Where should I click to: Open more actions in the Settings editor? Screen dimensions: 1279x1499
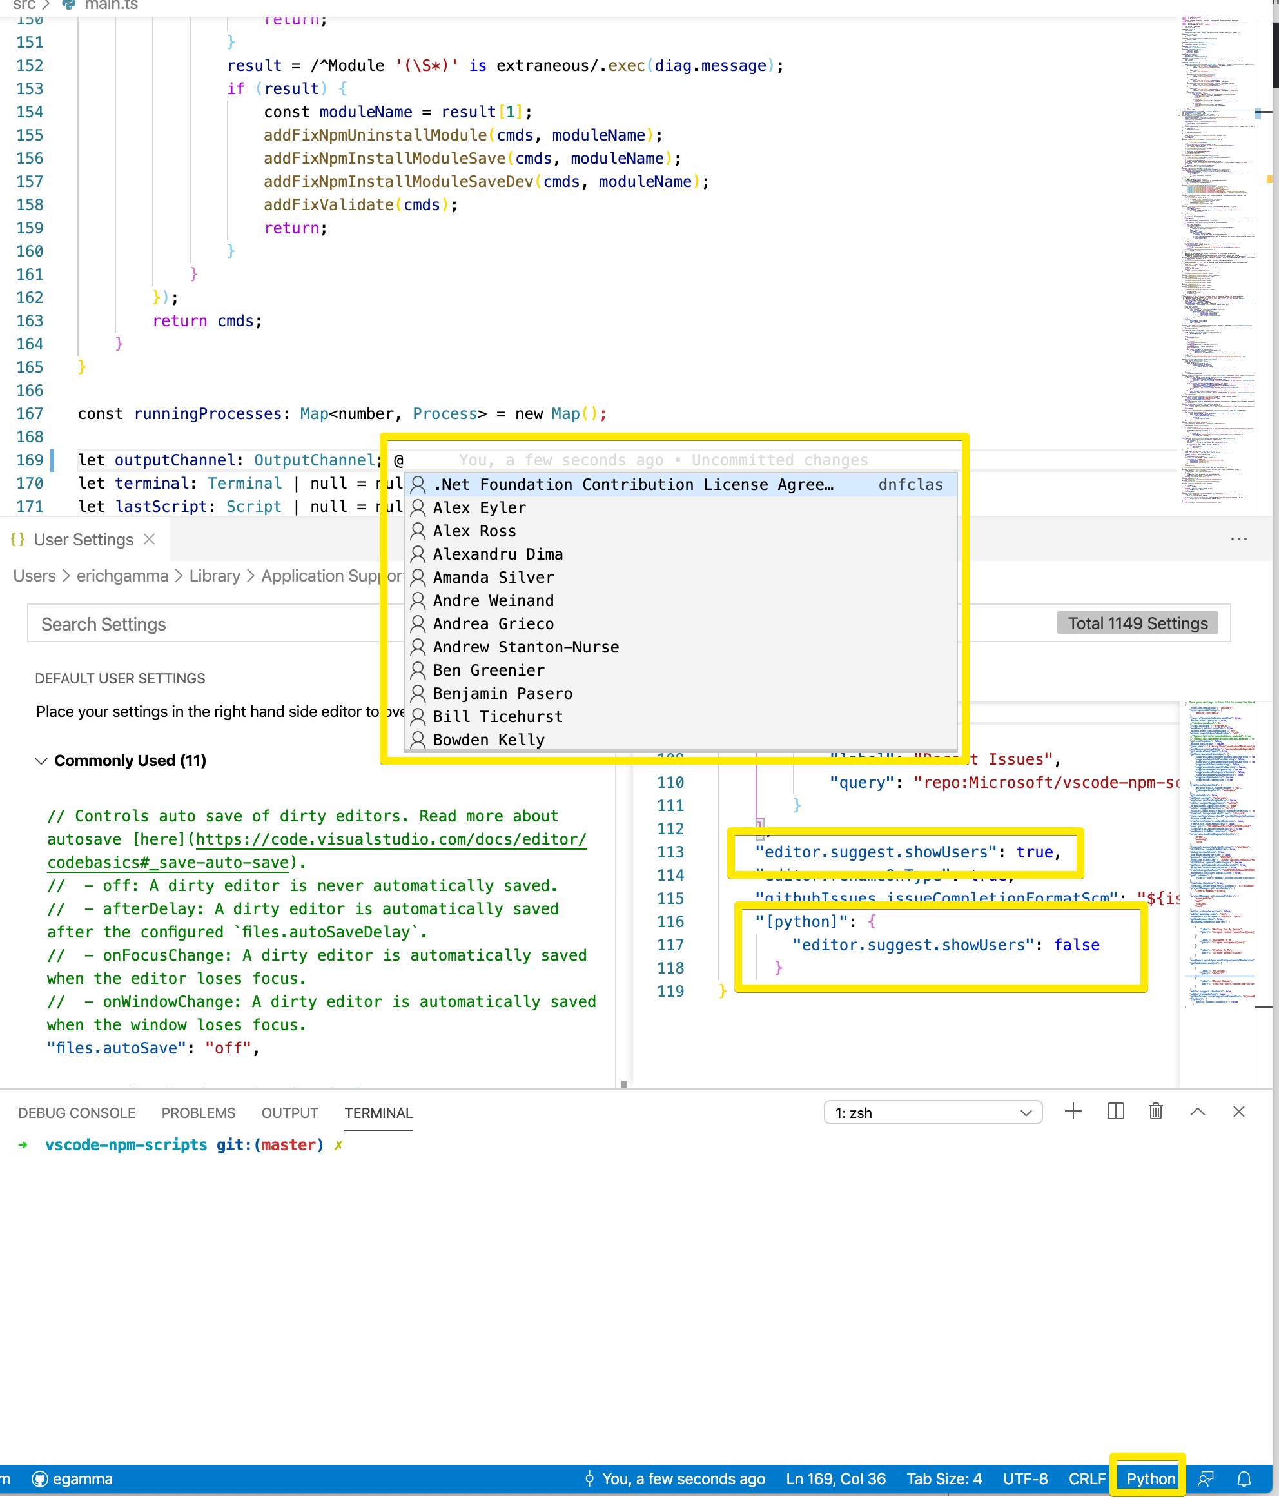click(x=1239, y=539)
